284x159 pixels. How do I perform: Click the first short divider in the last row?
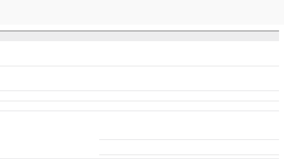click(189, 140)
